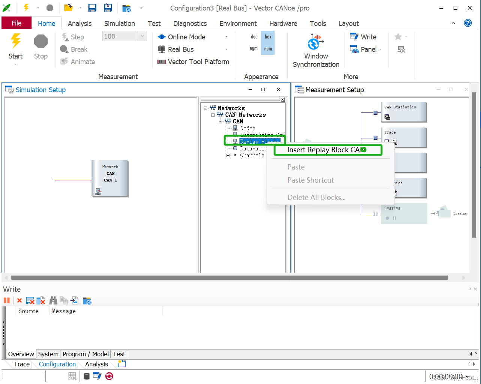Click the Real Bus button

tap(176, 49)
